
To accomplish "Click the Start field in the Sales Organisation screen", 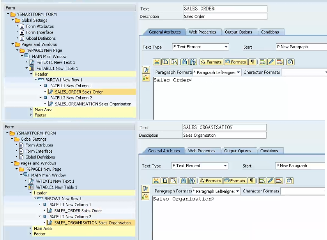I will click(300, 166).
